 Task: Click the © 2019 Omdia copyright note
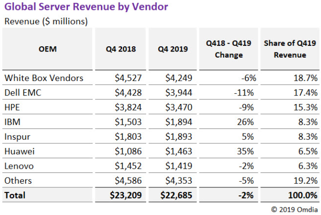point(294,210)
